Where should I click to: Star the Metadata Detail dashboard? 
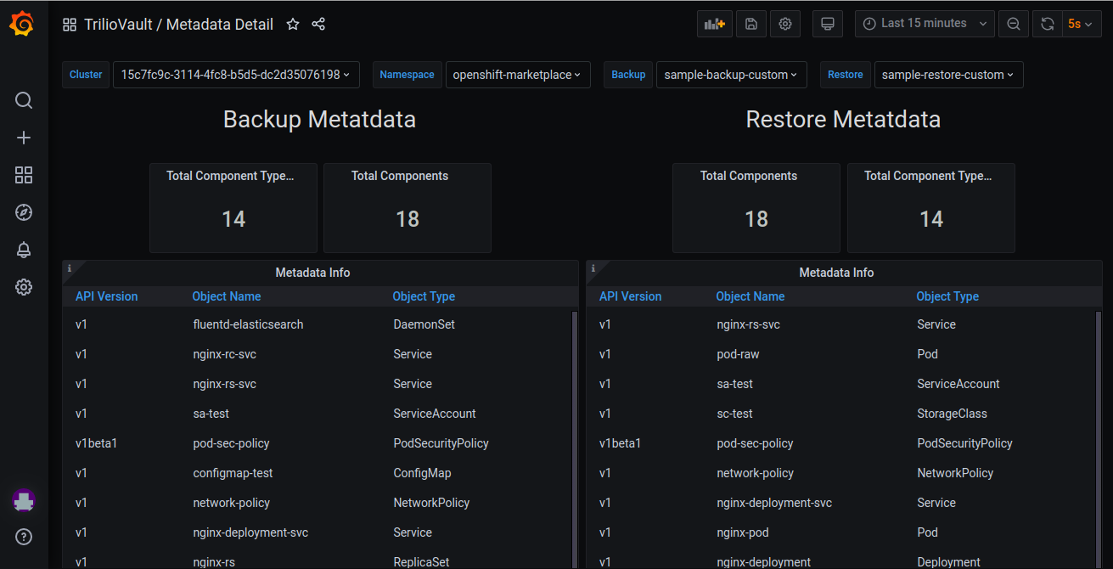point(293,25)
